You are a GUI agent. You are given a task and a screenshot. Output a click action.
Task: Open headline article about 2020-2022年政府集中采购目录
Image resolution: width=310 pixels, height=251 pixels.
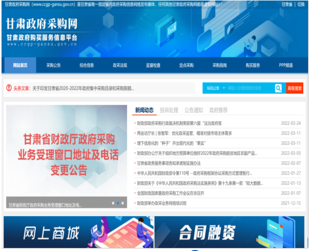(x=82, y=88)
